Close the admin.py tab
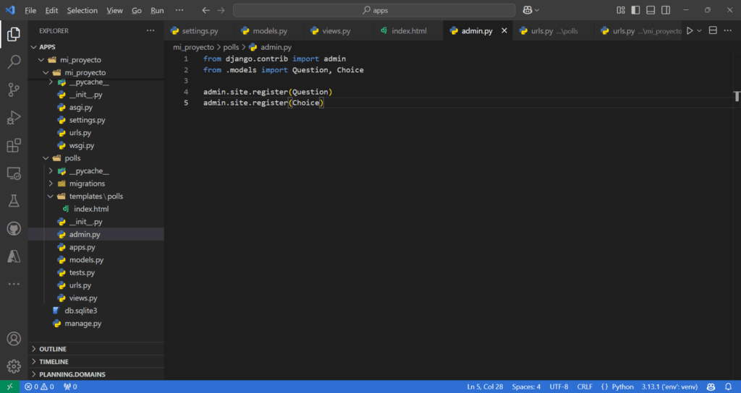 504,30
